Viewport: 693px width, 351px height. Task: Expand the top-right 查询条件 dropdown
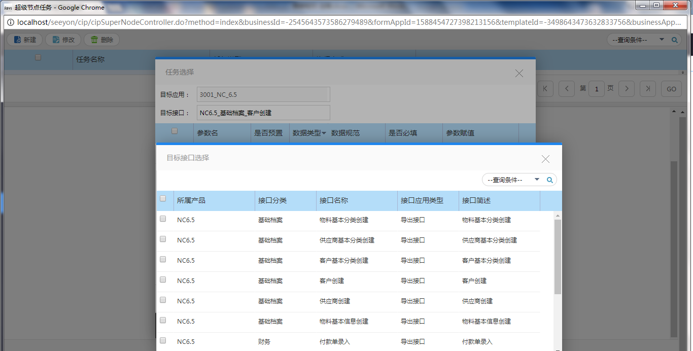(661, 40)
